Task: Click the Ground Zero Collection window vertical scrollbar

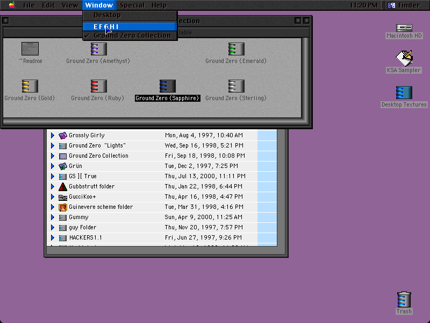Action: click(305, 78)
